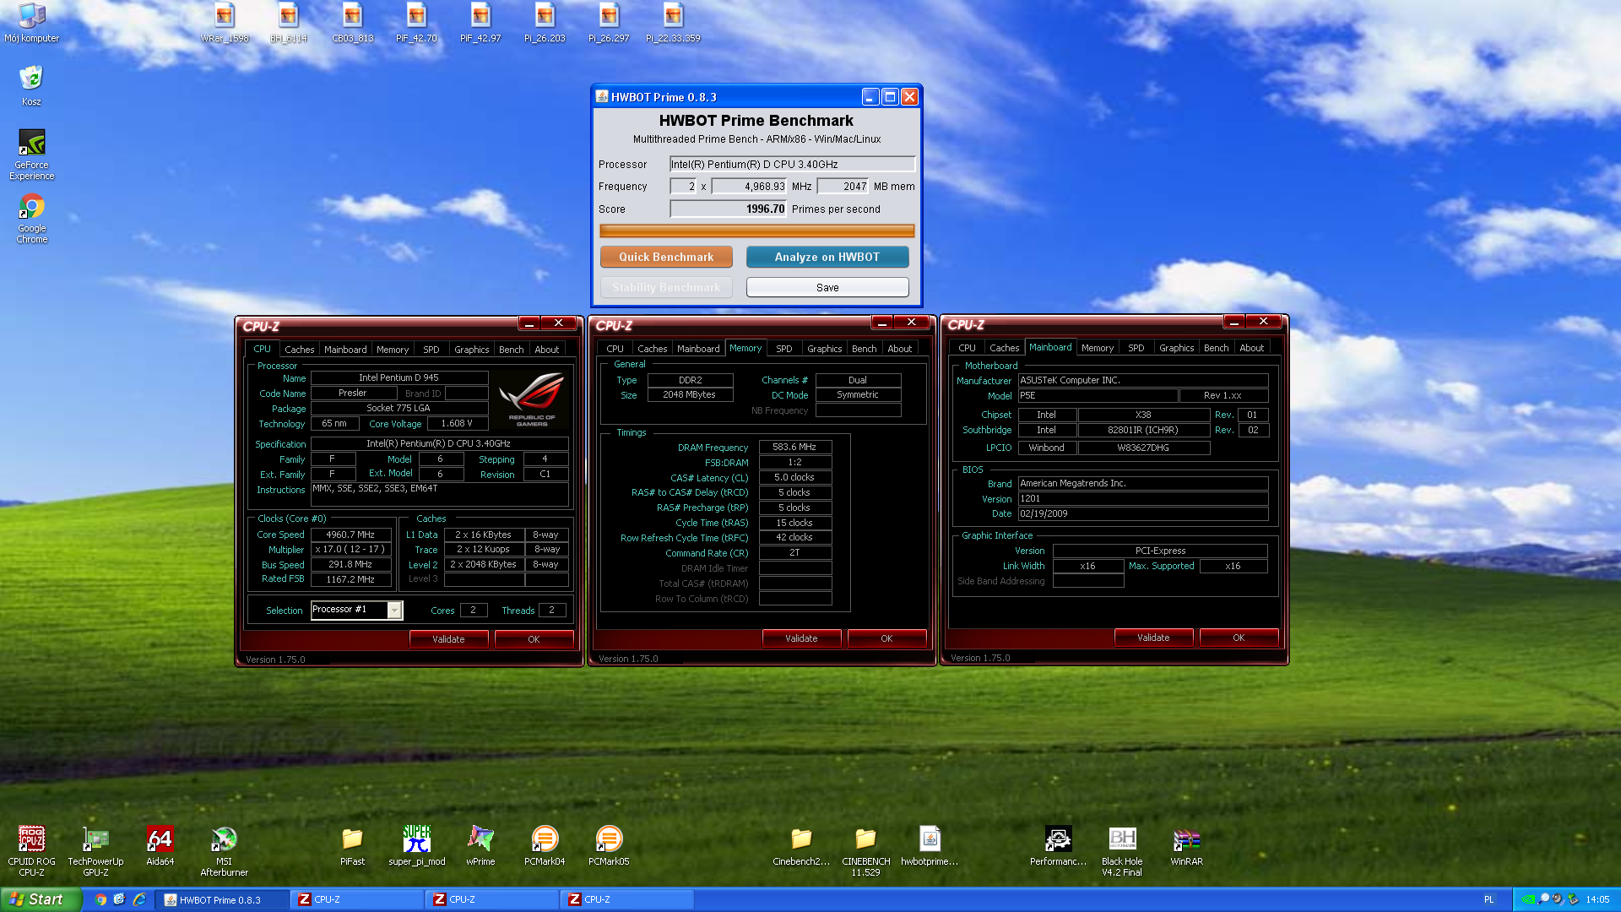Click the Score field showing 1996.70
Viewport: 1621px width, 912px height.
click(729, 209)
